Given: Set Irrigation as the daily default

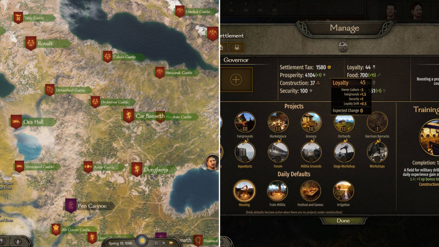Looking at the screenshot, I should (343, 191).
